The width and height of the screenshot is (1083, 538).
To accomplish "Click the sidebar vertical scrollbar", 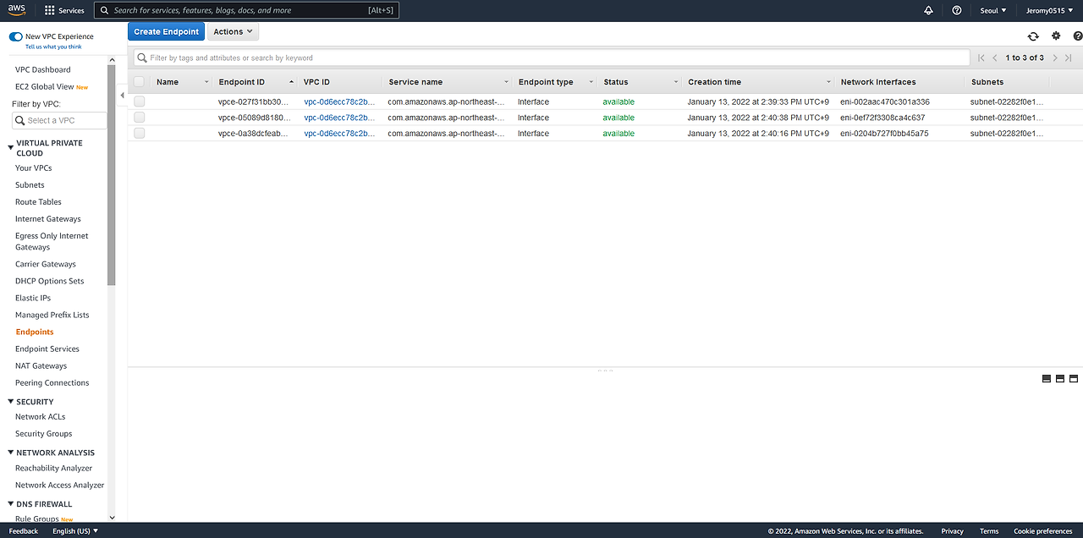I will pyautogui.click(x=112, y=175).
